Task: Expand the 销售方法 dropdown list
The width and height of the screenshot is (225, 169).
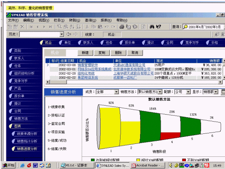Action: 160,92
